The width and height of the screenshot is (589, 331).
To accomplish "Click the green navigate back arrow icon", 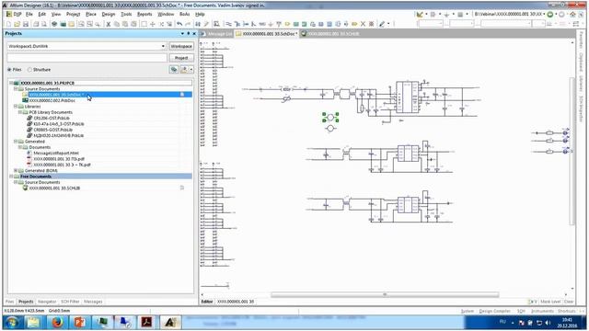I will [x=550, y=15].
